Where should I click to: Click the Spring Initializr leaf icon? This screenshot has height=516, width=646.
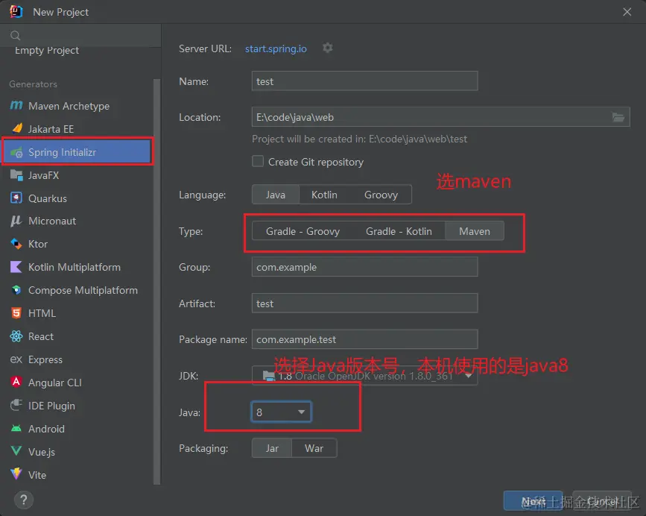[16, 153]
